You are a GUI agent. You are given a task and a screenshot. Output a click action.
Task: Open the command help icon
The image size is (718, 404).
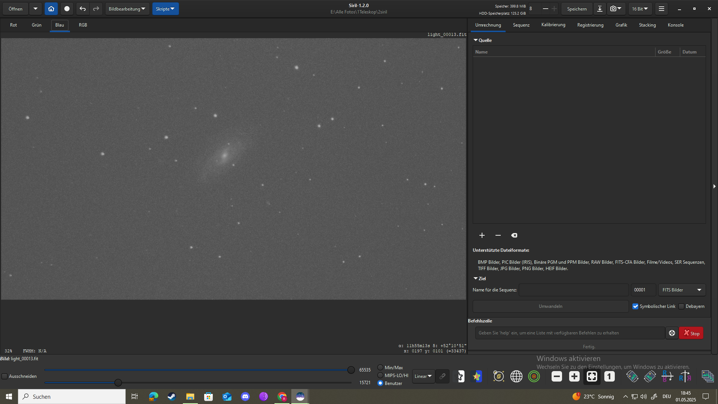click(672, 333)
